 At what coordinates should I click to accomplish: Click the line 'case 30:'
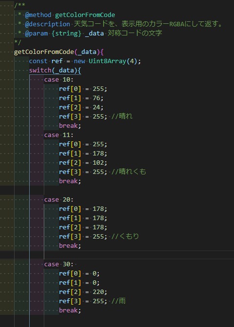(x=59, y=264)
